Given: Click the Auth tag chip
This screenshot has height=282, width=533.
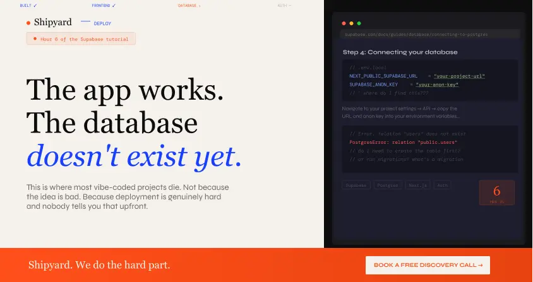Looking at the screenshot, I should point(442,185).
